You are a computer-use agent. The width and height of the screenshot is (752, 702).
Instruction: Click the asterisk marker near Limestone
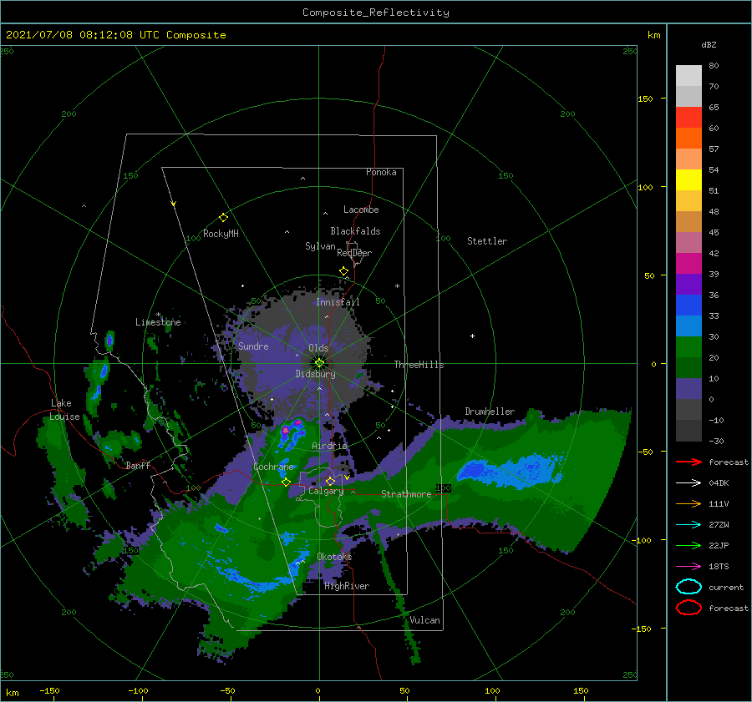(x=158, y=315)
